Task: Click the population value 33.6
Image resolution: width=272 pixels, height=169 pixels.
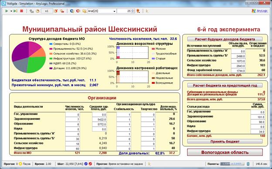Action: (173, 39)
